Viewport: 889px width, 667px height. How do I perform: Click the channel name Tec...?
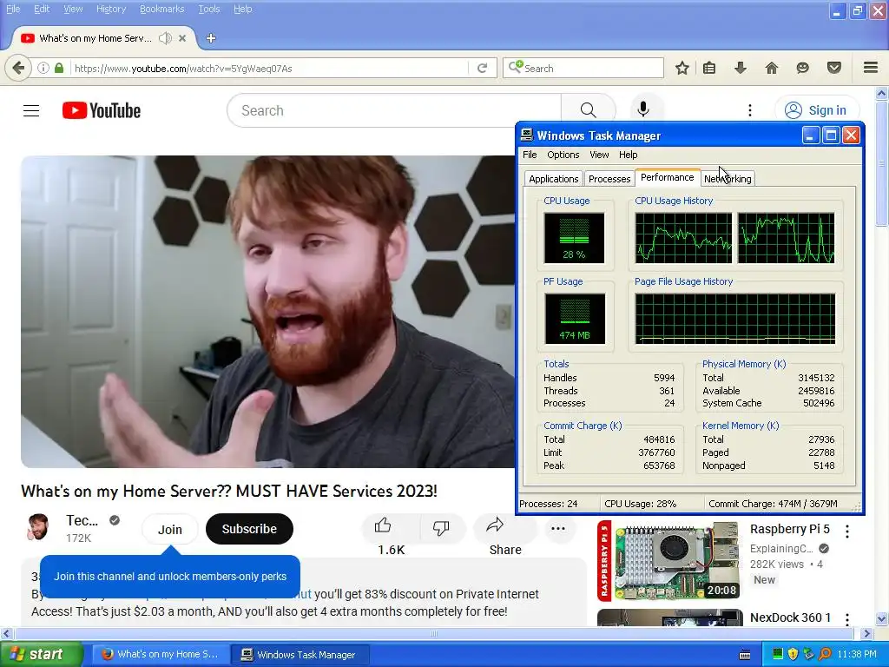(x=82, y=520)
